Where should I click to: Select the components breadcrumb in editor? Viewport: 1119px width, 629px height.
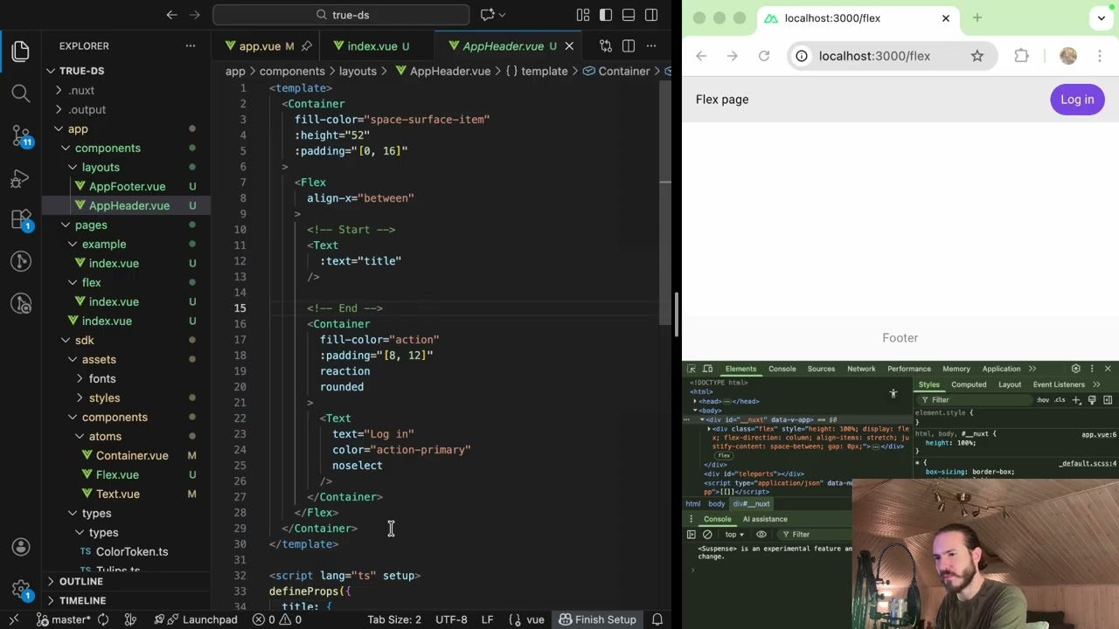point(292,71)
